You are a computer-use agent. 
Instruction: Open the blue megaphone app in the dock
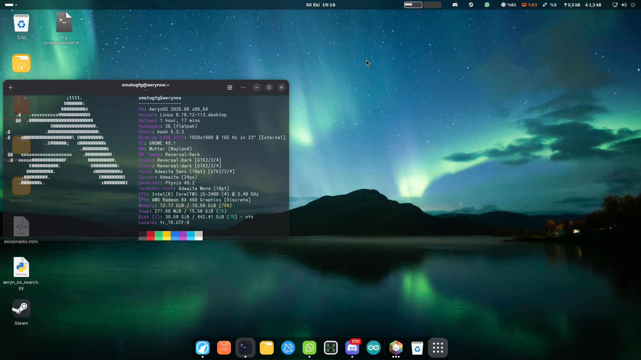[x=288, y=348]
